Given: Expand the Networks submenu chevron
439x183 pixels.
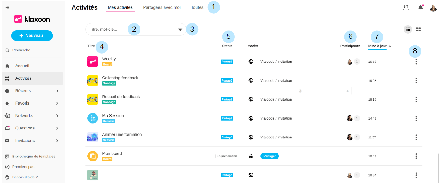Looking at the screenshot, I should 57,116.
